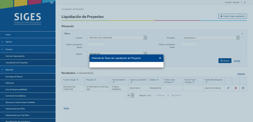Collapse the Filtros panel arrow
The image size is (253, 122).
click(x=242, y=33)
